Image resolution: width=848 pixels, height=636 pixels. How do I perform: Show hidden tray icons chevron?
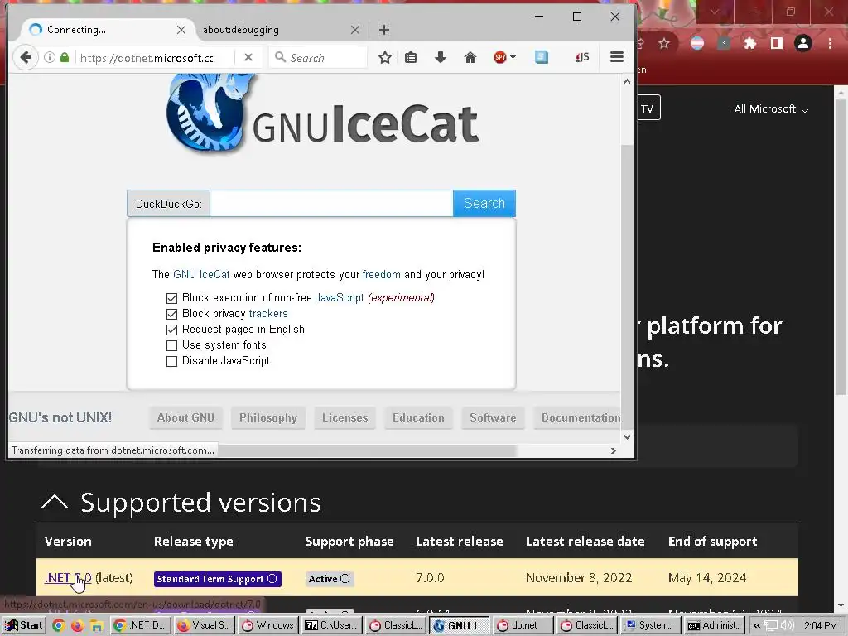757,626
